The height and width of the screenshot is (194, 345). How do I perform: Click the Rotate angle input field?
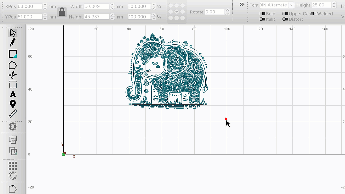pyautogui.click(x=215, y=12)
